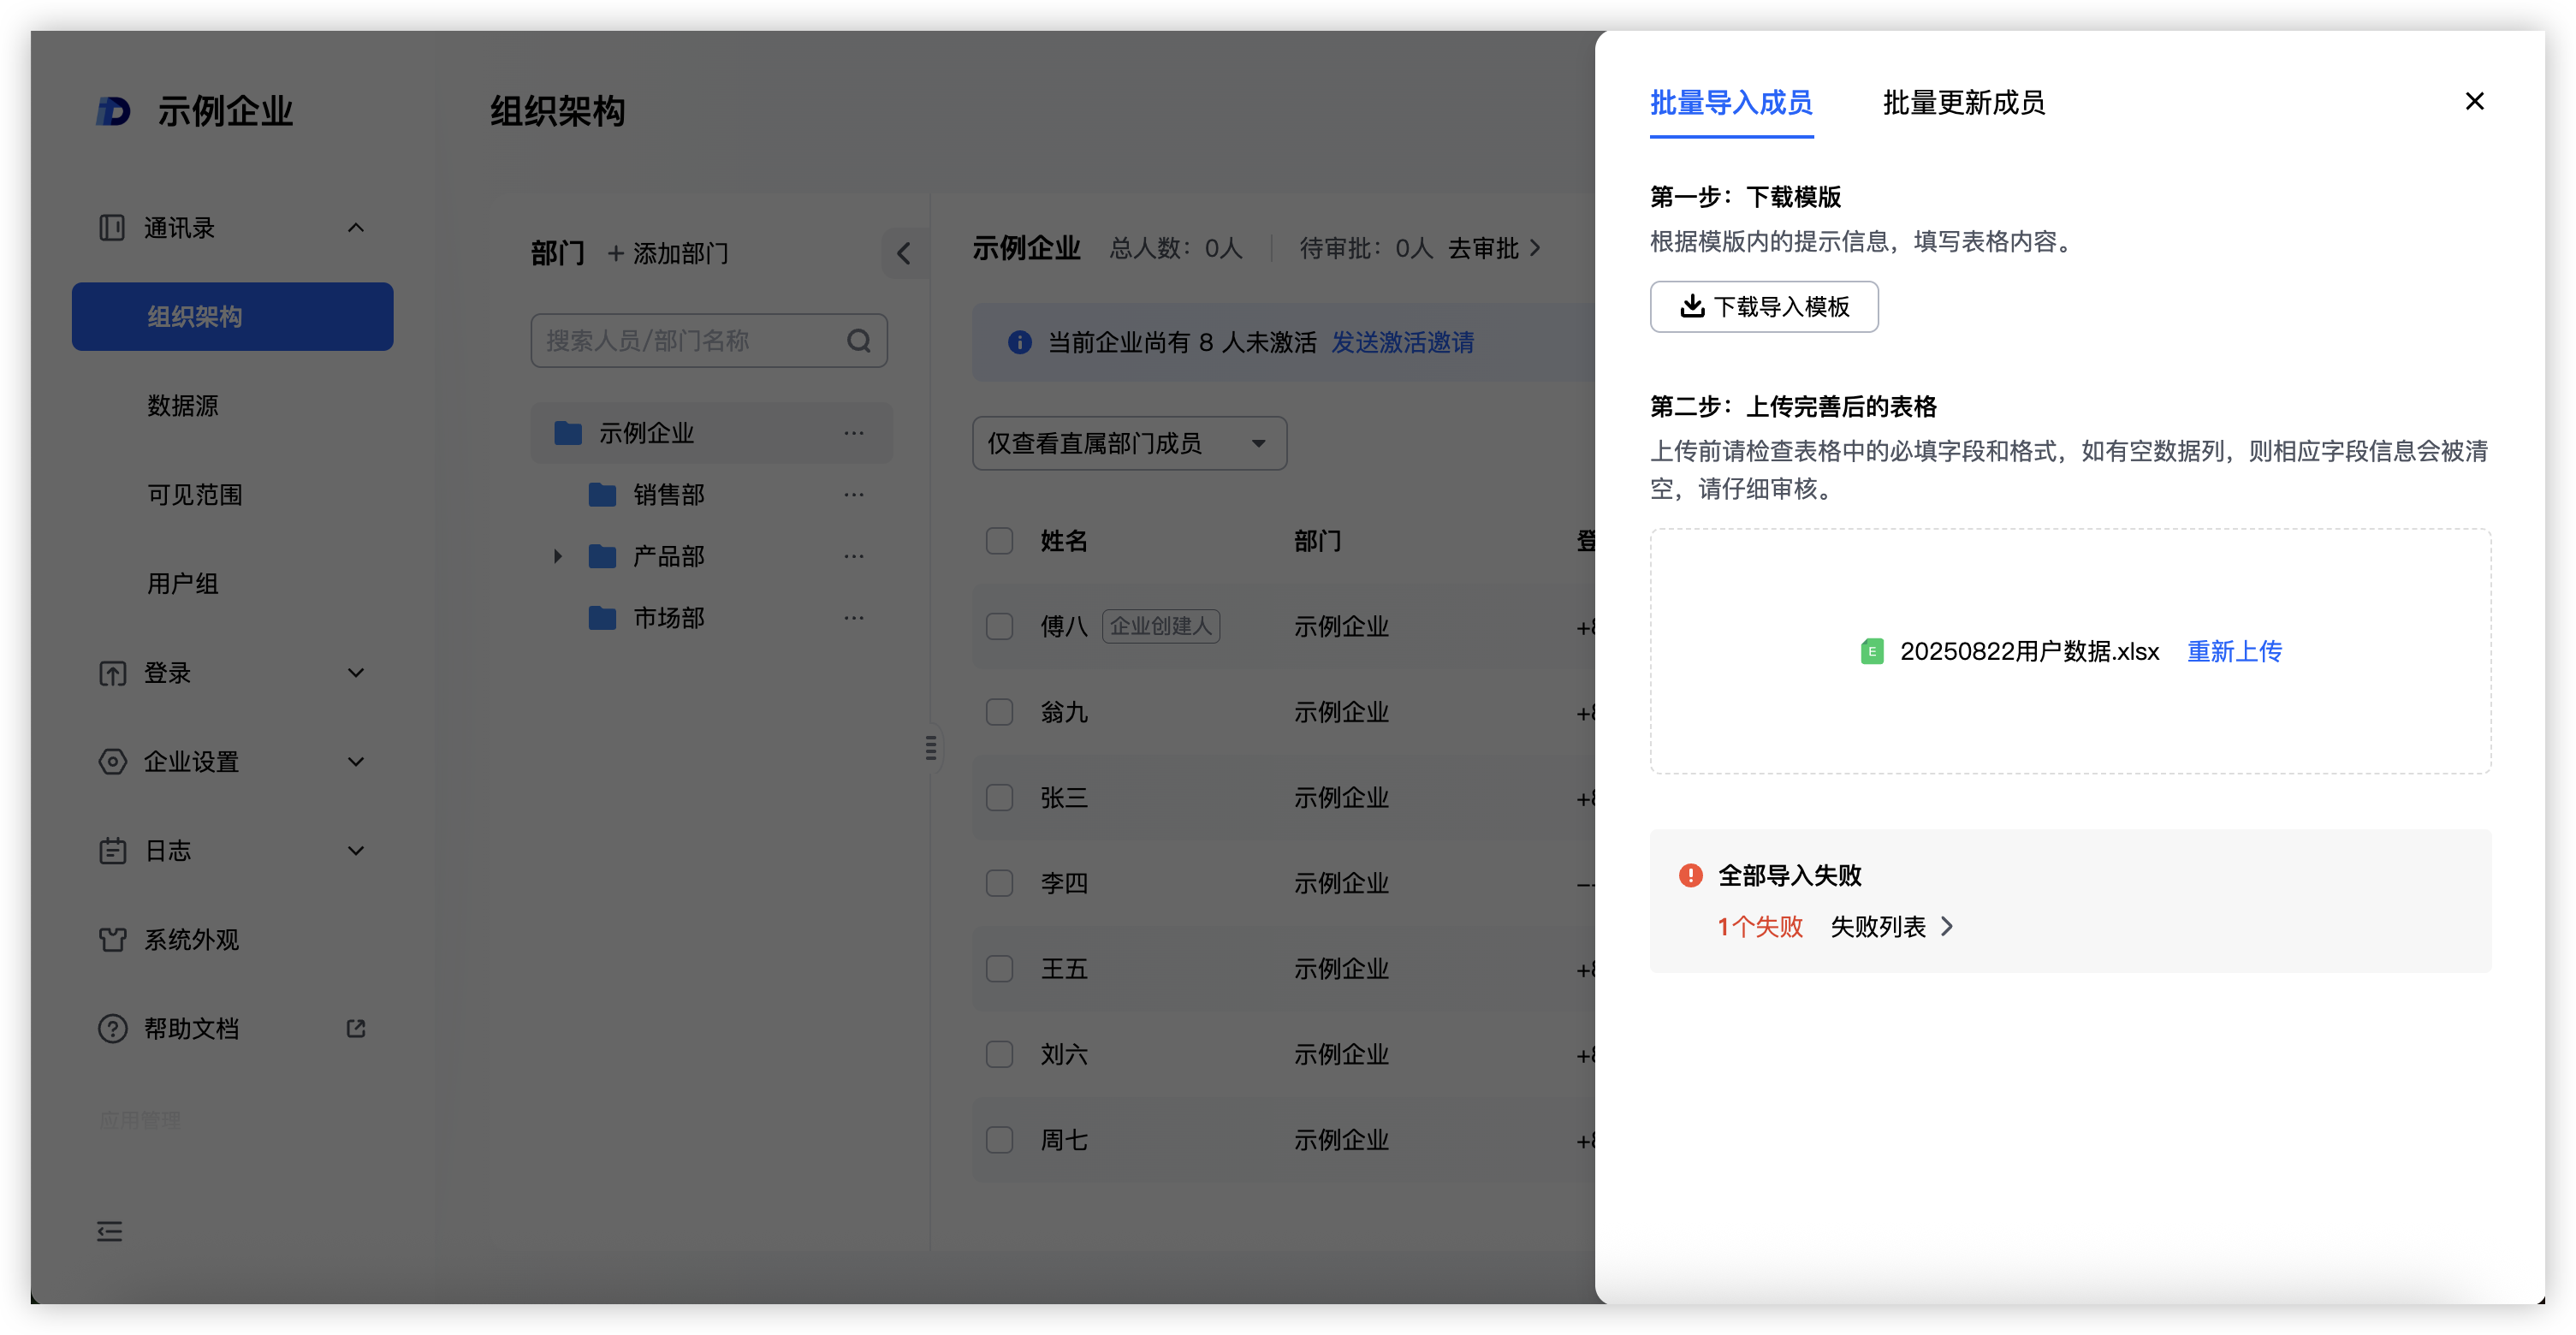Click the 帮助文档 external link icon
The image size is (2576, 1335).
tap(356, 1028)
